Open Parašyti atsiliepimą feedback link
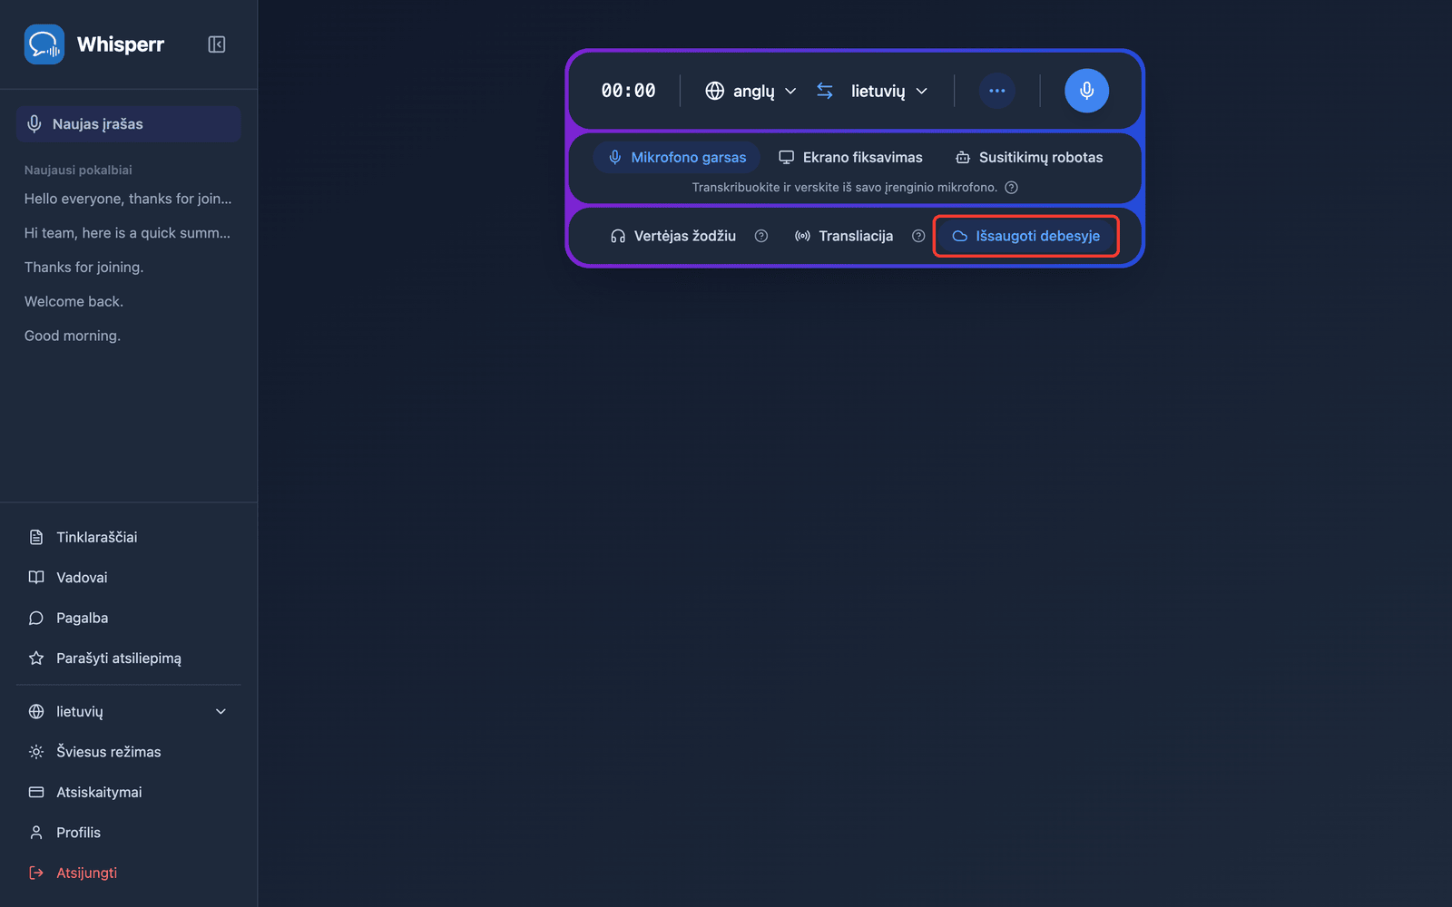 128,658
